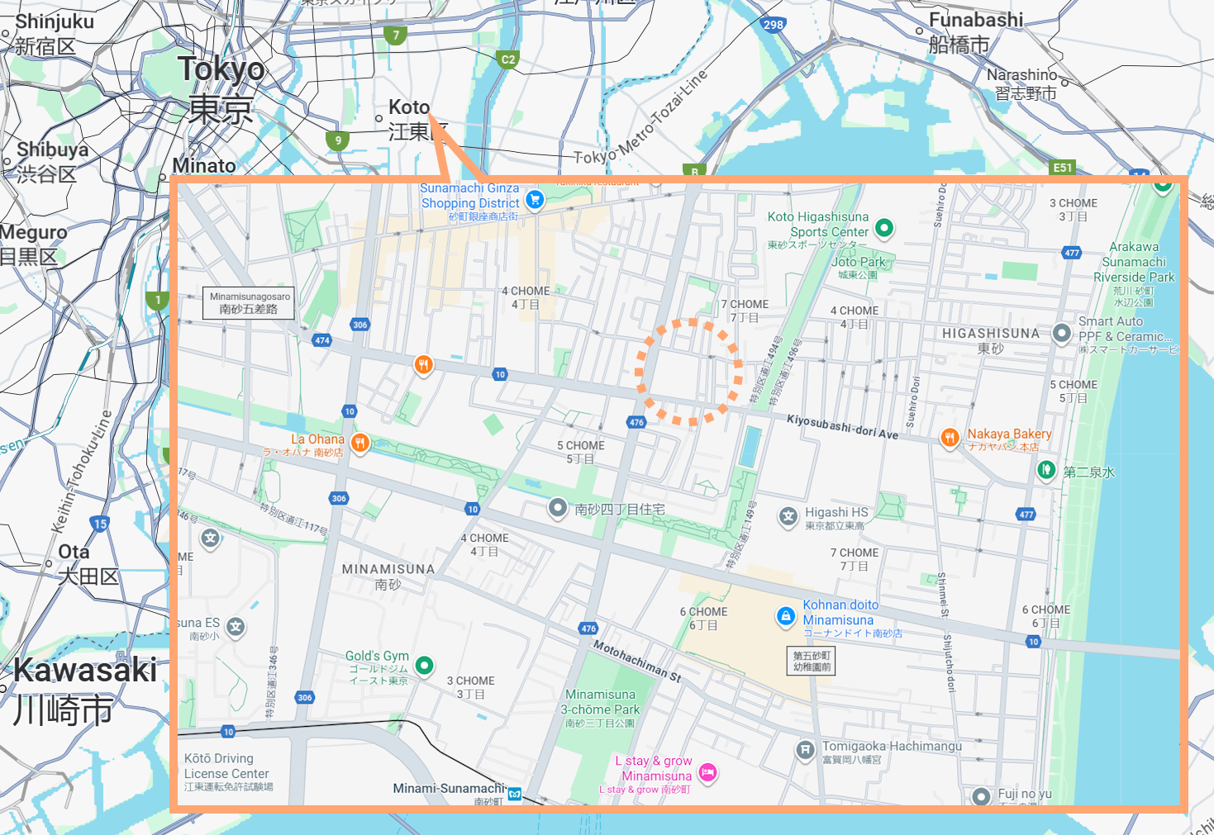1214x835 pixels.
Task: Click the Sunamachi Ginza Shopping District link
Action: tap(471, 197)
